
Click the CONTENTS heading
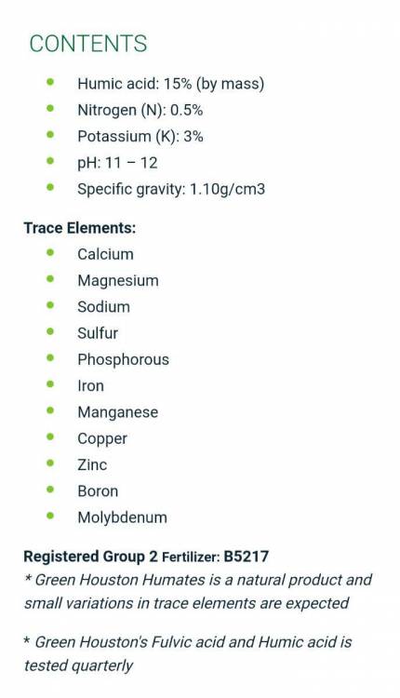pyautogui.click(x=88, y=44)
